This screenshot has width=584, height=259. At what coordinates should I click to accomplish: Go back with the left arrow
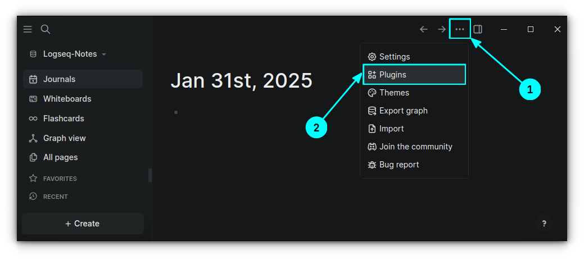(x=424, y=29)
